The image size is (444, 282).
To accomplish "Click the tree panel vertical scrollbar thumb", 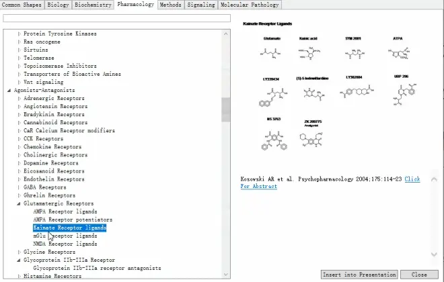I will tap(226, 111).
